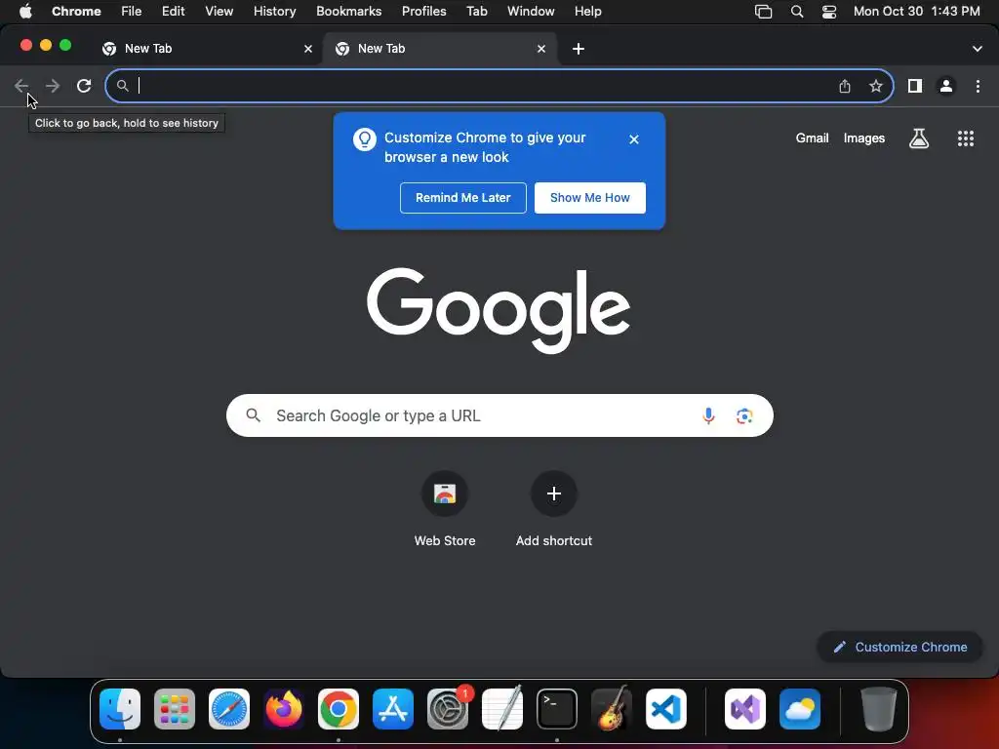Image resolution: width=999 pixels, height=749 pixels.
Task: Bookmark this tab with the star icon
Action: point(876,86)
